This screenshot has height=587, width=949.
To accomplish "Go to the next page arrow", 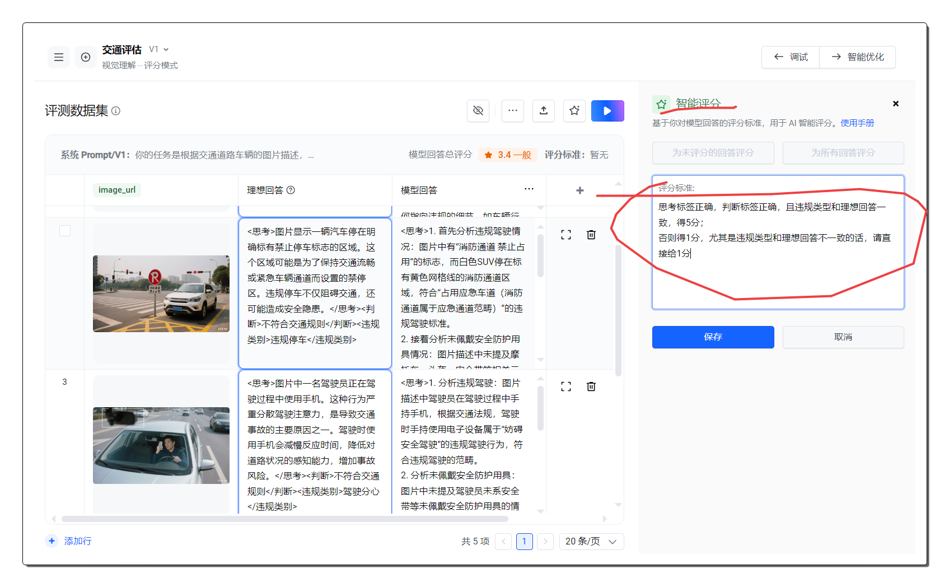I will tap(545, 541).
